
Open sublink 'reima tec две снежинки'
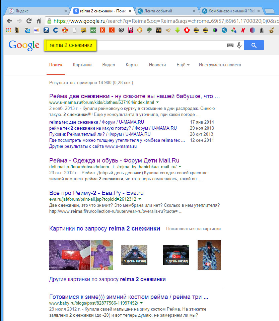click(96, 122)
